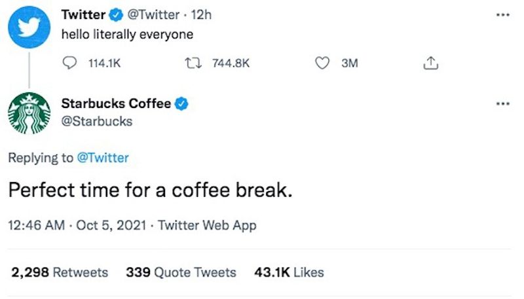
Task: Visit the @Starbucks handle profile
Action: (x=96, y=121)
